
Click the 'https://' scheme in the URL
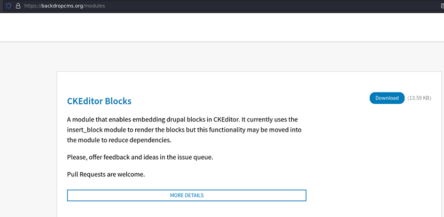click(x=32, y=5)
